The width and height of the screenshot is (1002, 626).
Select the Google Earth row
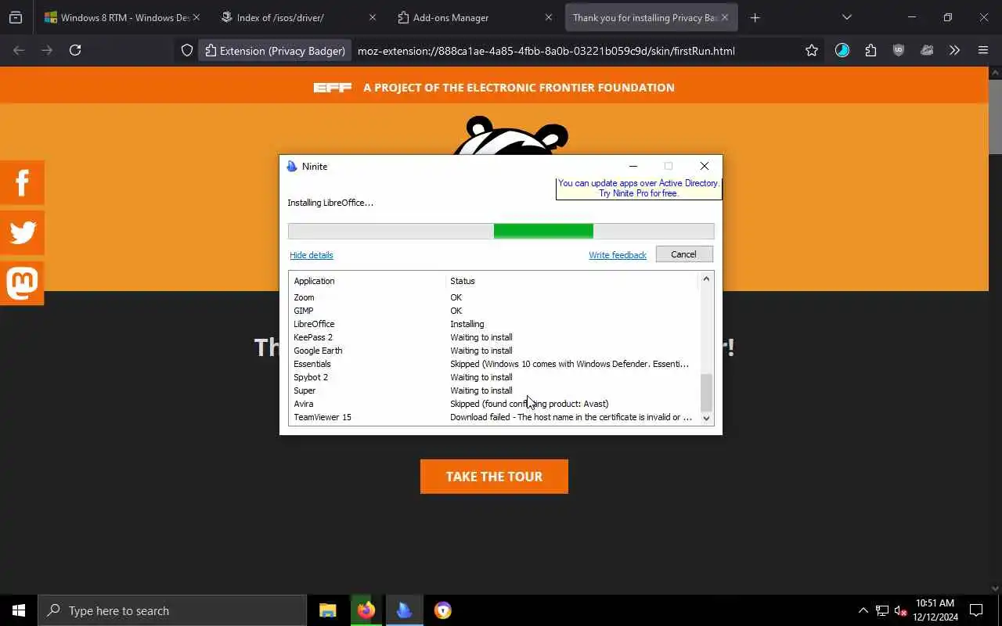[493, 351]
